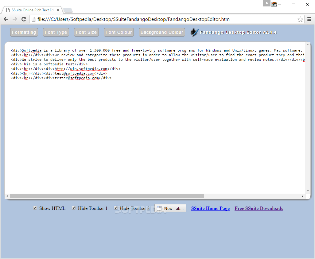This screenshot has height=259, width=315.
Task: Click the Fandango pen logo icon
Action: (194, 32)
